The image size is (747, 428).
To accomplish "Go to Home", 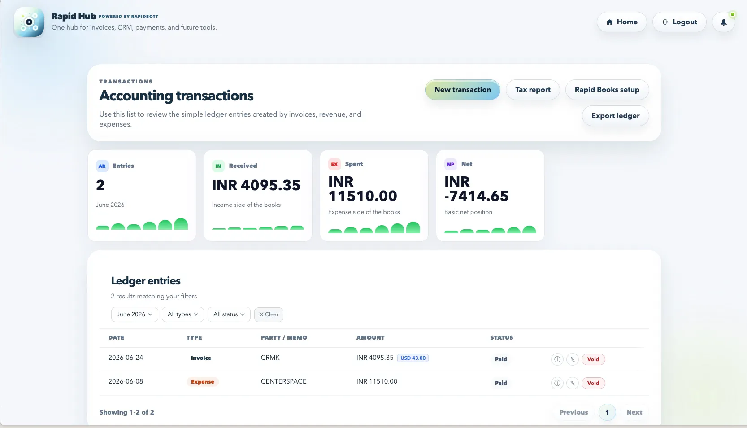I will [621, 22].
